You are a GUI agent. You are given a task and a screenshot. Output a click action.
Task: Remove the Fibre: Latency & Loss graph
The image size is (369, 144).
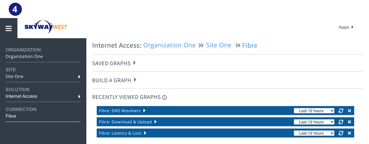(349, 133)
